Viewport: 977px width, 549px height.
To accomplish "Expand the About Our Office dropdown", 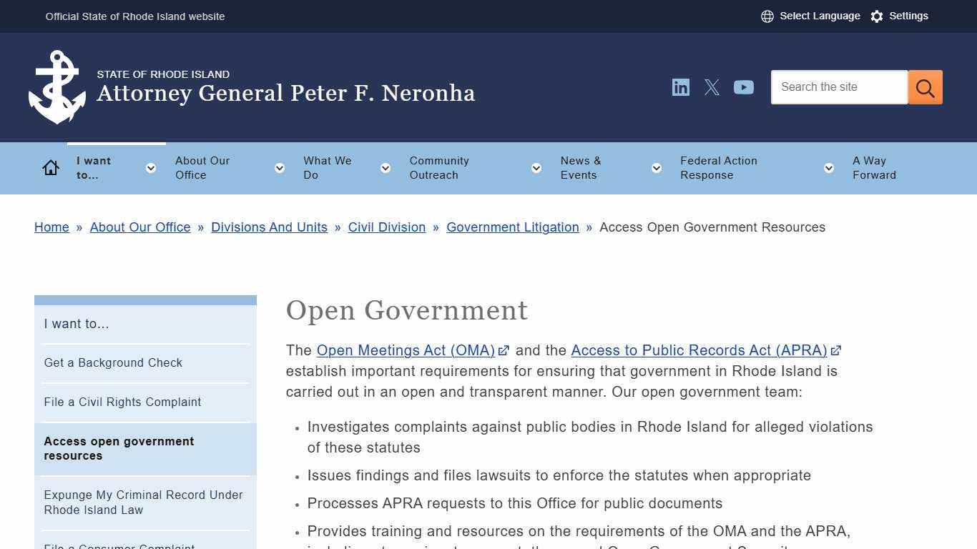I will click(x=279, y=168).
